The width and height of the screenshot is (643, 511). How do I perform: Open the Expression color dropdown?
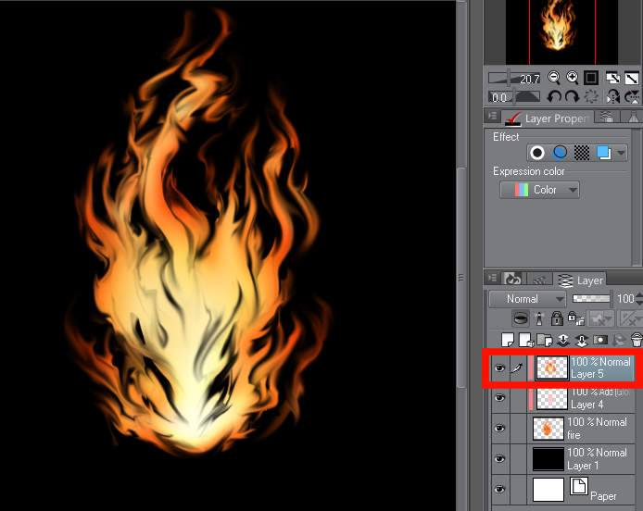pos(539,190)
